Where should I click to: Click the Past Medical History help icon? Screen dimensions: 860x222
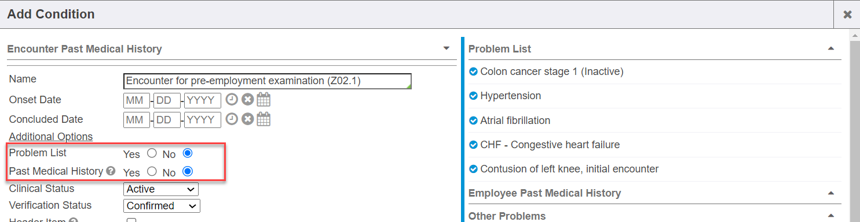tap(111, 171)
